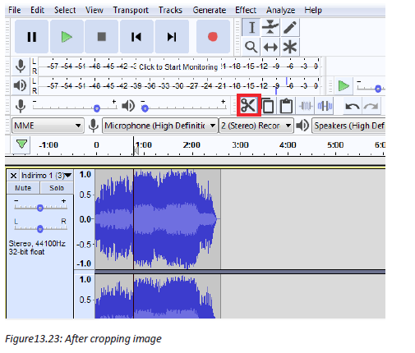Solo the Indirimo 1 track
This screenshot has width=415, height=353.
coord(57,188)
